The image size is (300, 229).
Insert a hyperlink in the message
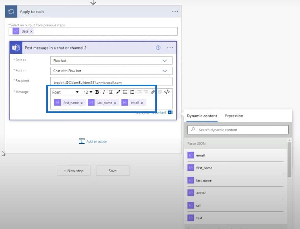(x=153, y=92)
